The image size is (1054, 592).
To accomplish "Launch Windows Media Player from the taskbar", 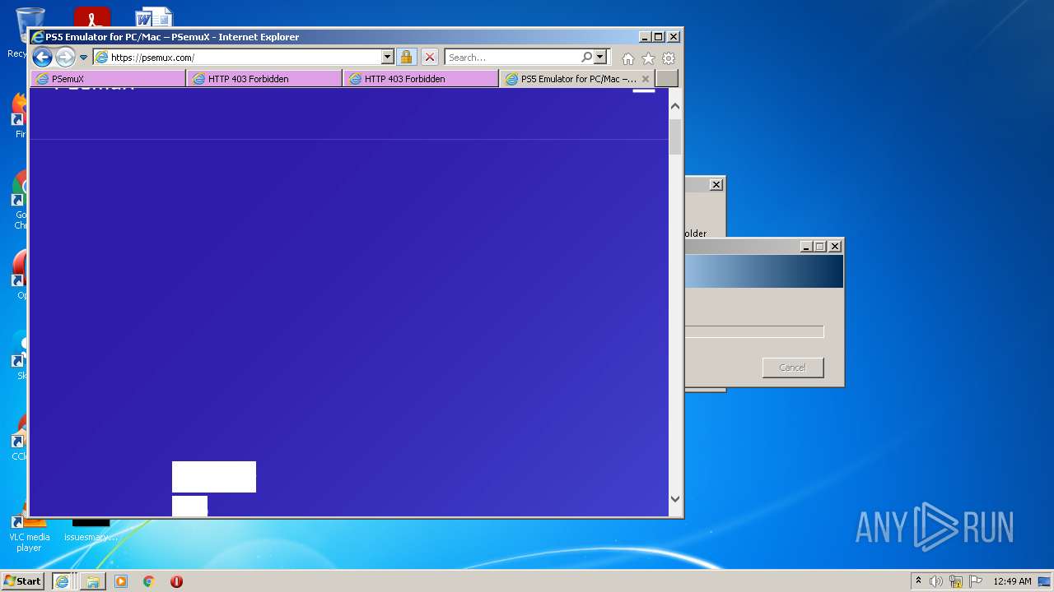I will pyautogui.click(x=121, y=581).
